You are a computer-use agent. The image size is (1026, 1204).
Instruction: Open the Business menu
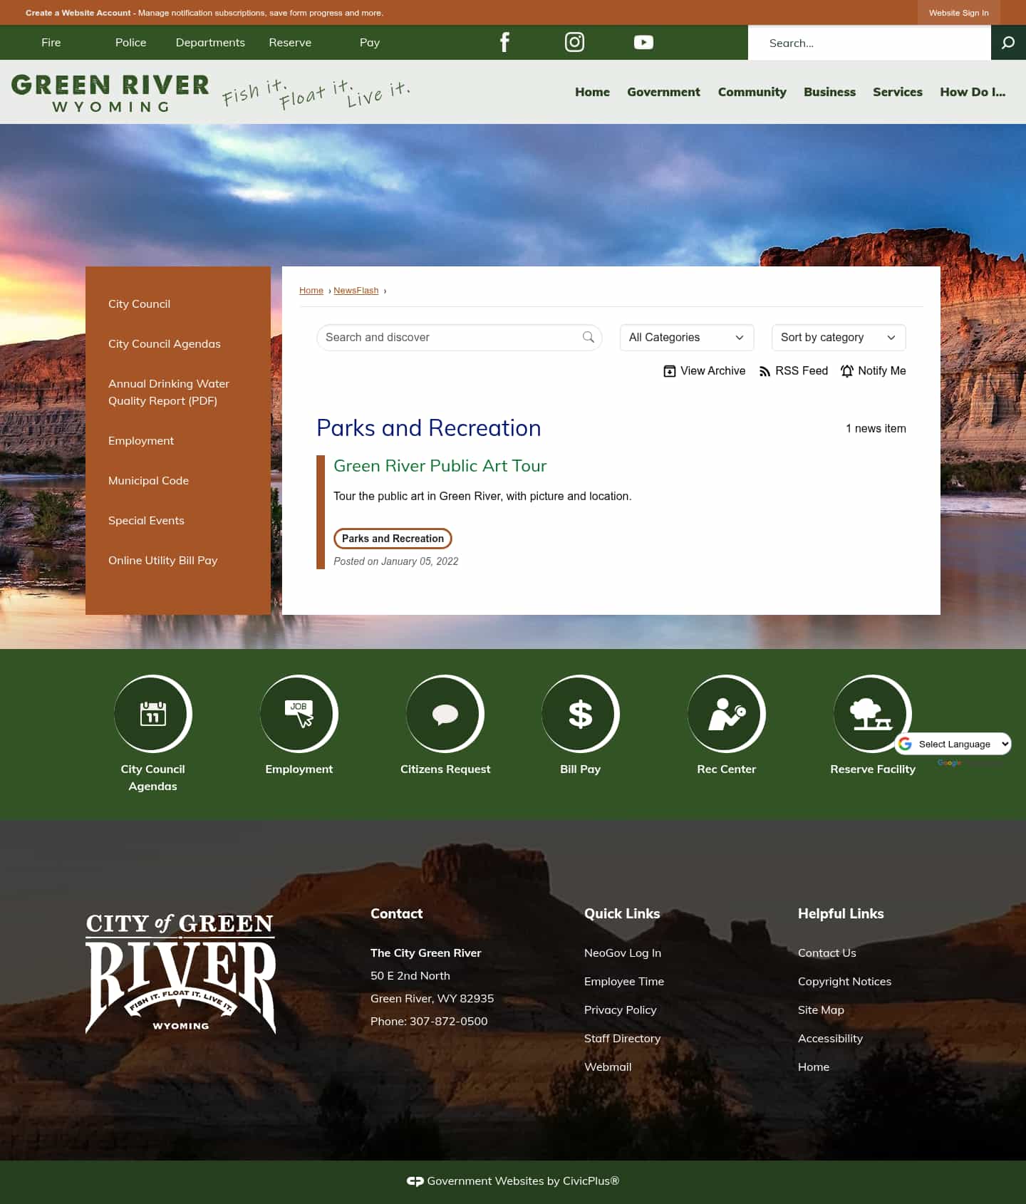click(829, 92)
